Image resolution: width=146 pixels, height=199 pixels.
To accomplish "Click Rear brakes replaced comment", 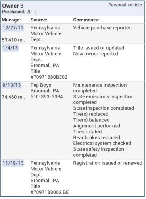I will (x=97, y=137).
